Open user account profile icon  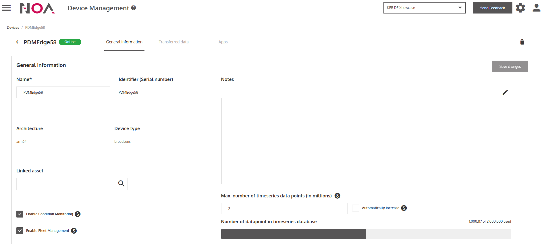[x=536, y=8]
